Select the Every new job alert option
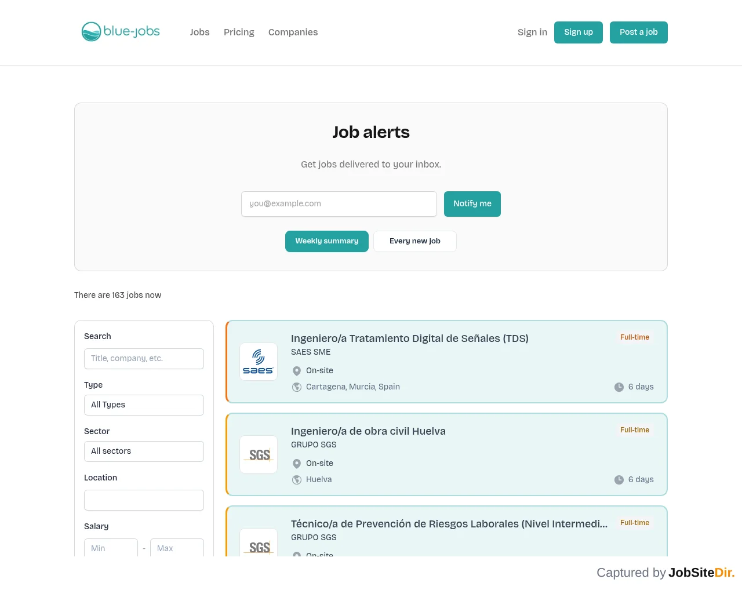 point(415,241)
